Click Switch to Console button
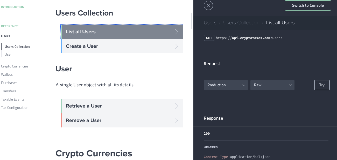This screenshot has height=160, width=337. (x=308, y=5)
